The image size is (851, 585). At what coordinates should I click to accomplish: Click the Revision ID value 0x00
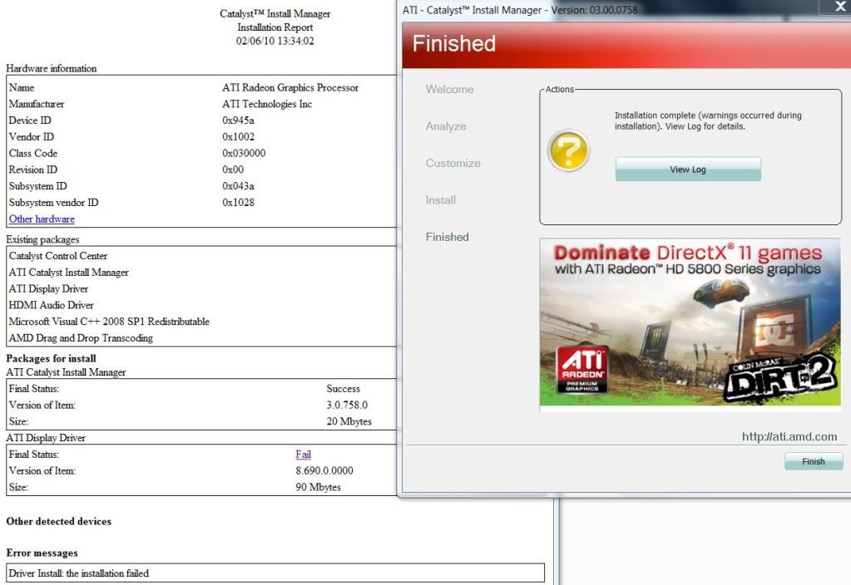click(233, 170)
